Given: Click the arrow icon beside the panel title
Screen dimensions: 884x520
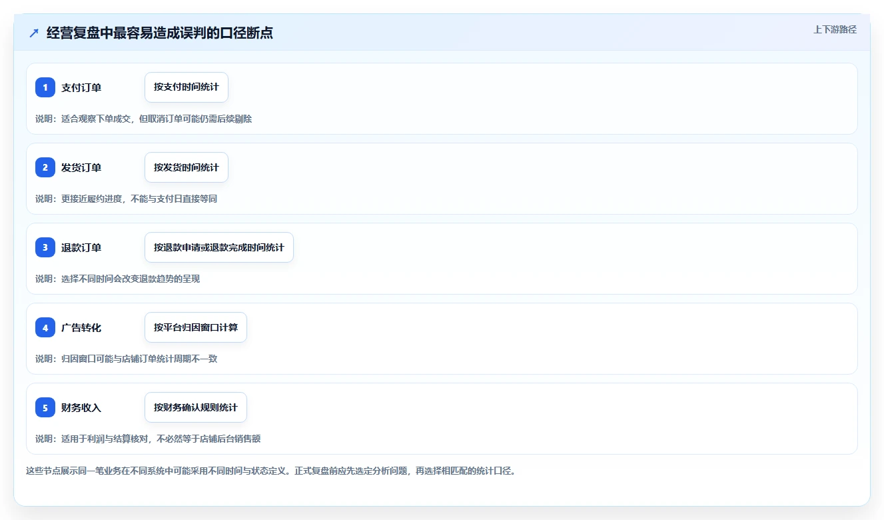Looking at the screenshot, I should (x=34, y=33).
